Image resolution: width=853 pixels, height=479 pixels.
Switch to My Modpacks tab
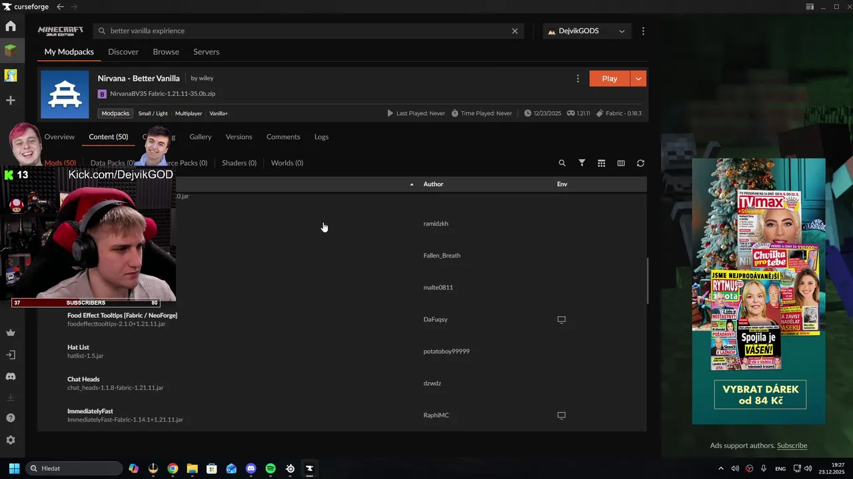coord(69,52)
